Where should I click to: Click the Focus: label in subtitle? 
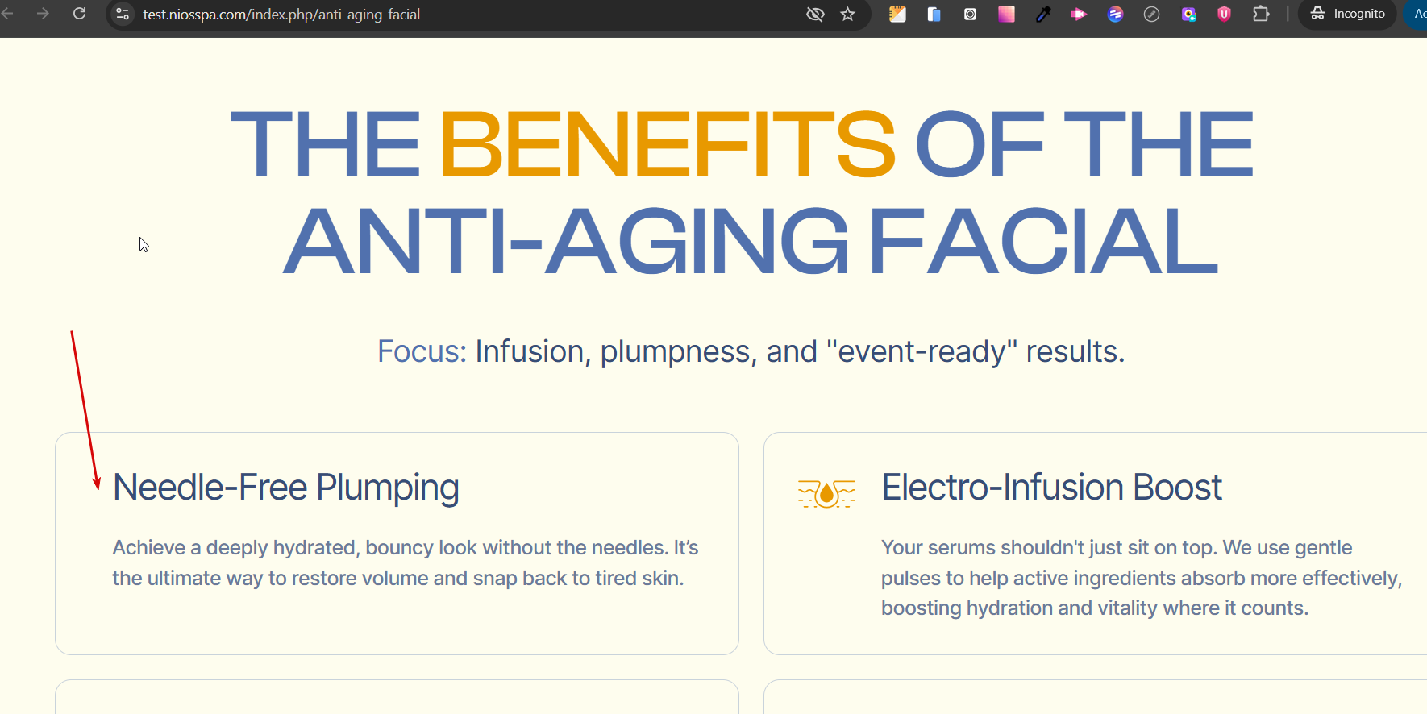[x=422, y=351]
